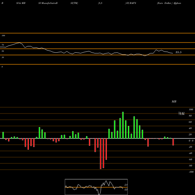Click the '60' label on the MR right axis
Viewport: 195px width, 195px height.
point(190,122)
